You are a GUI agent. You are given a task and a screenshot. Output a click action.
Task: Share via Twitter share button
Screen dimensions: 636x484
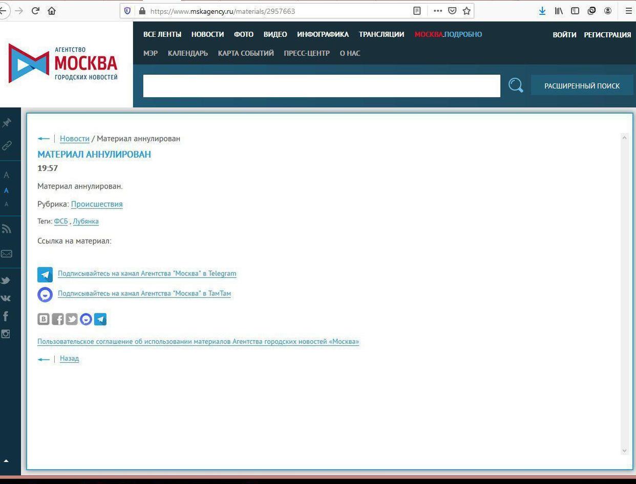(x=72, y=320)
